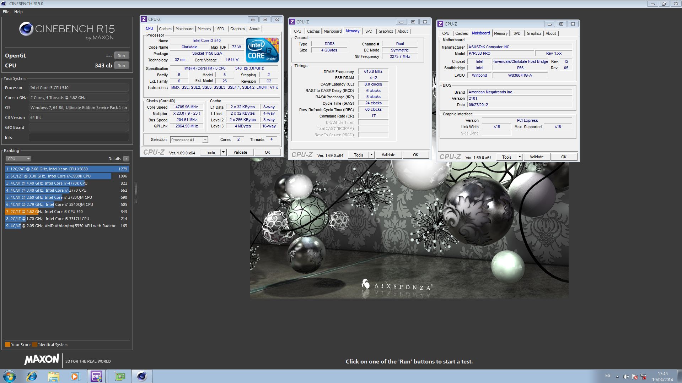Open Tools dropdown arrow in Mainboard window
The image size is (682, 383).
[x=520, y=157]
